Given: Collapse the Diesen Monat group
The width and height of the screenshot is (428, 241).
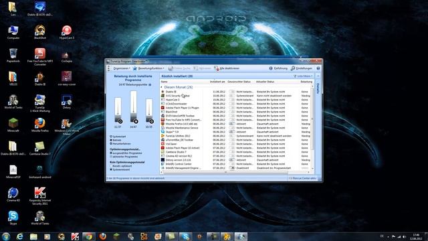Looking at the screenshot, I should 161,87.
